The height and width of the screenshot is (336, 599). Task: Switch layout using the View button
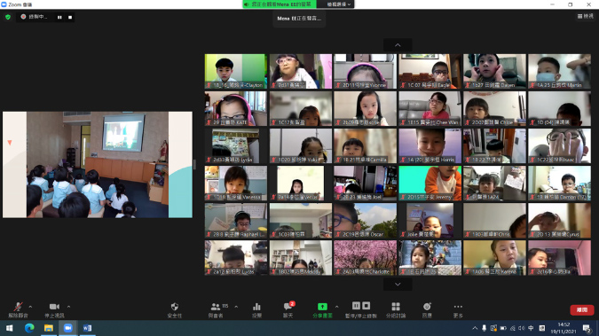[x=586, y=16]
